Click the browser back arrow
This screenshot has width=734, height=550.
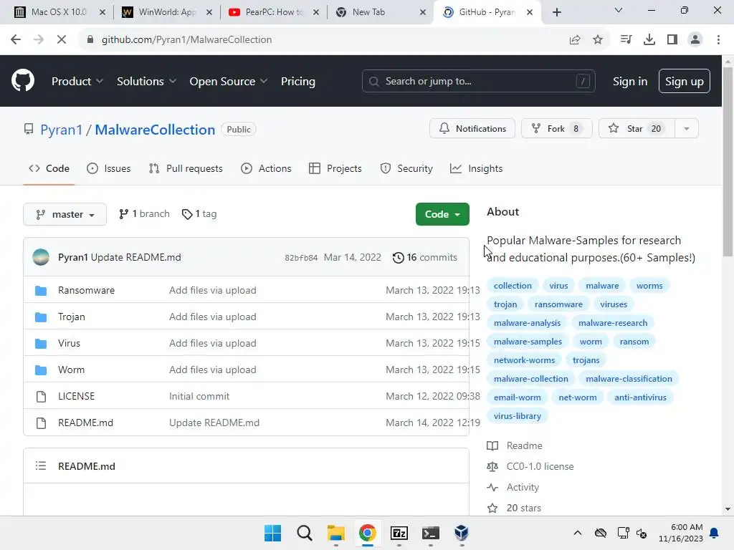[16, 40]
